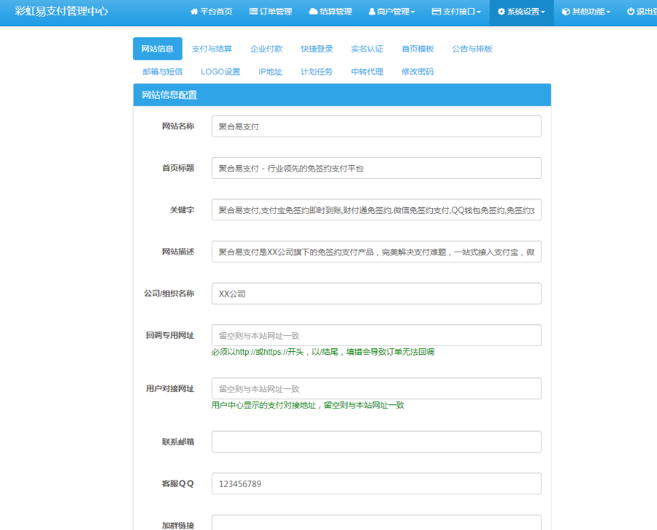Focus the 公司/组织名称 input field
The width and height of the screenshot is (657, 530).
click(376, 293)
